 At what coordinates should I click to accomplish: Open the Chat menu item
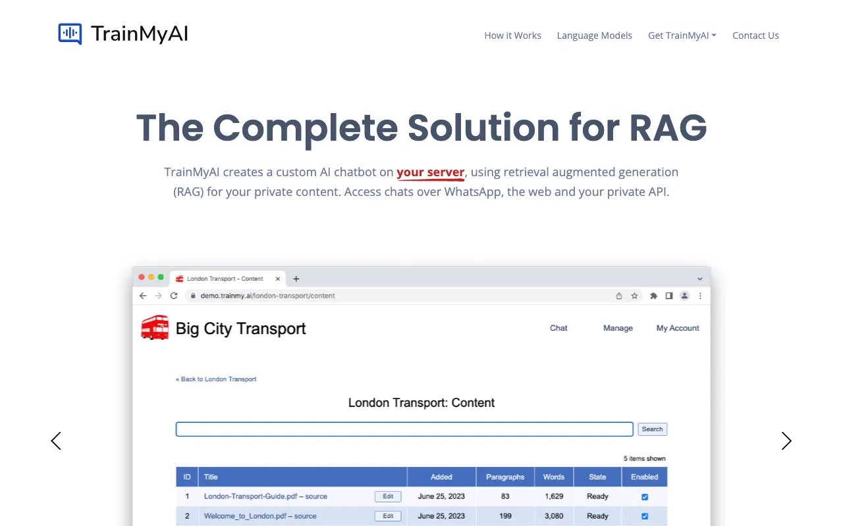click(x=558, y=328)
